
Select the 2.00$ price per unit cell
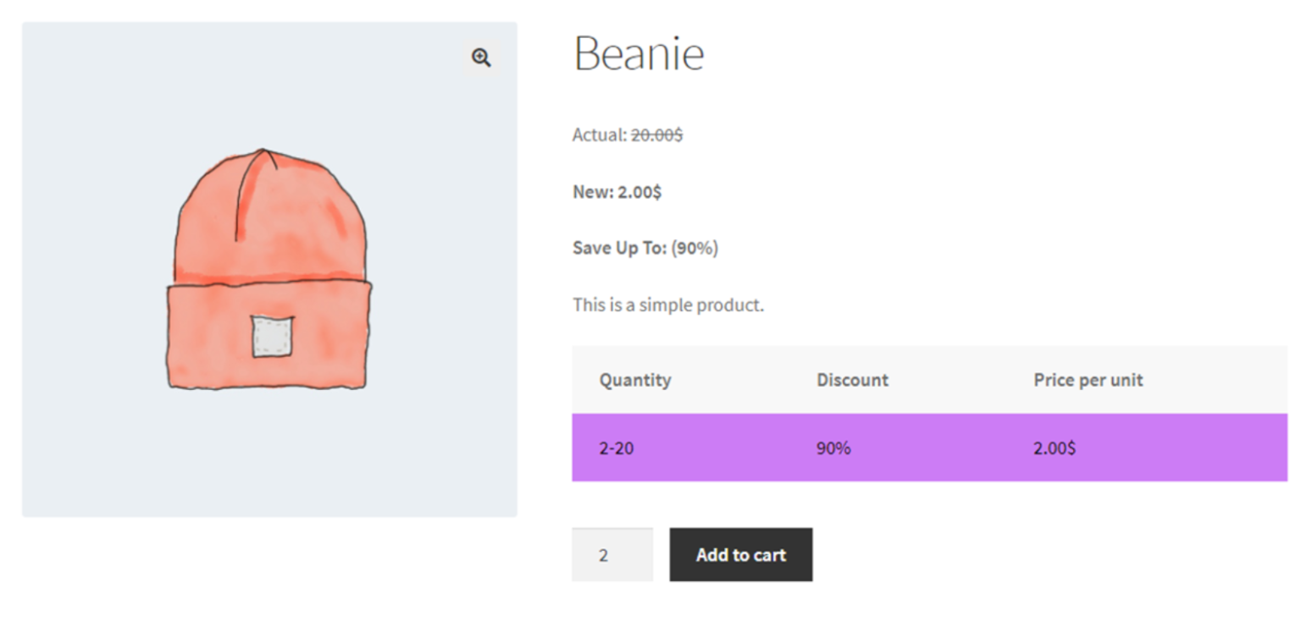(x=1053, y=448)
